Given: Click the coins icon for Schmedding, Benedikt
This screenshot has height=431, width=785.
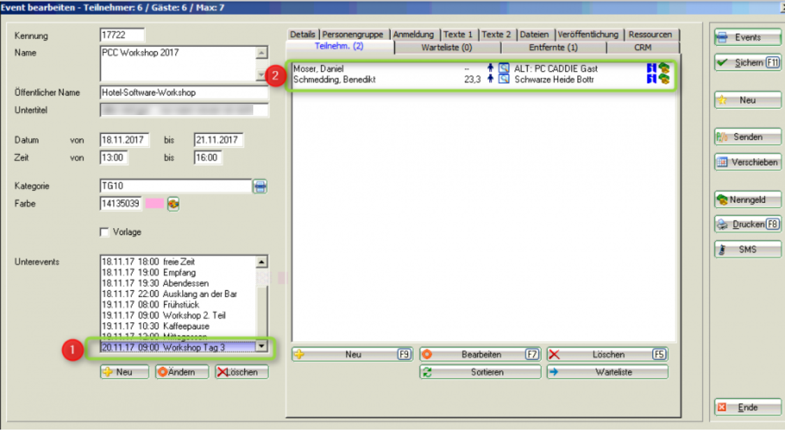Looking at the screenshot, I should (664, 80).
